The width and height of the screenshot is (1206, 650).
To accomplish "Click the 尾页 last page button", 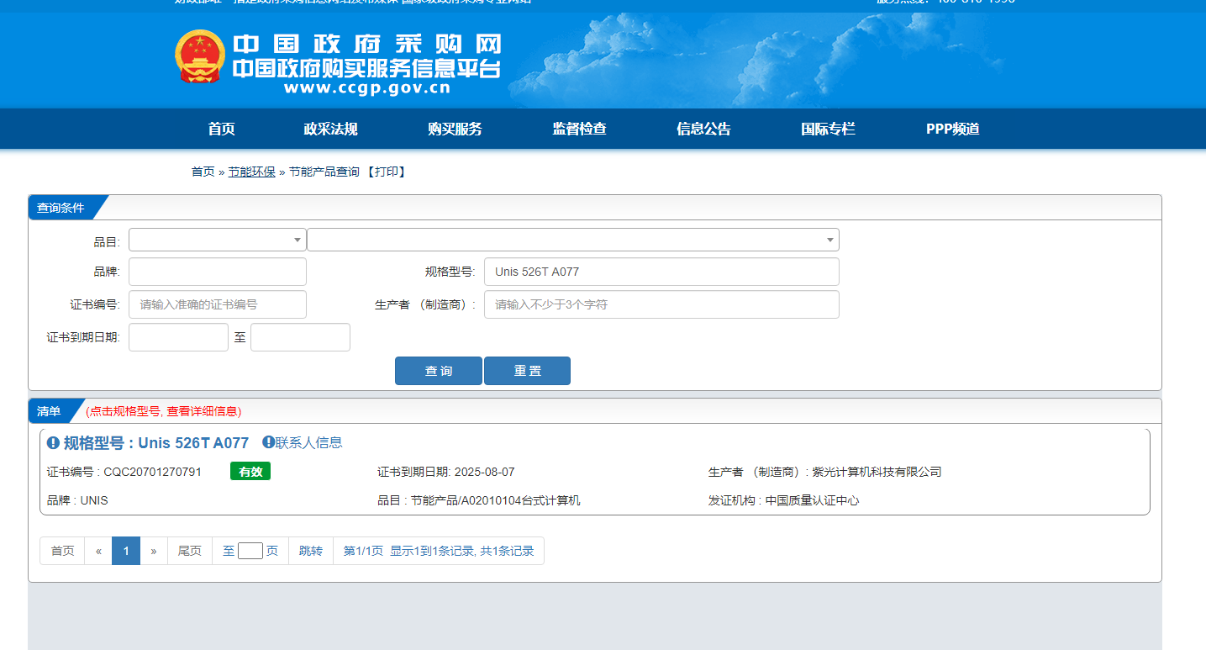I will pos(190,551).
